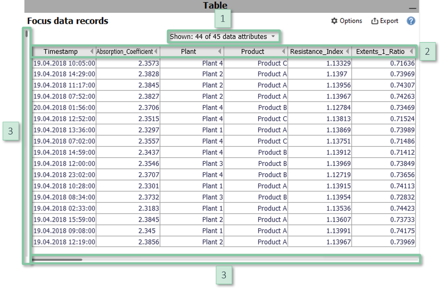The image size is (441, 292).
Task: Click the Product column arrow icon
Action: coord(283,51)
